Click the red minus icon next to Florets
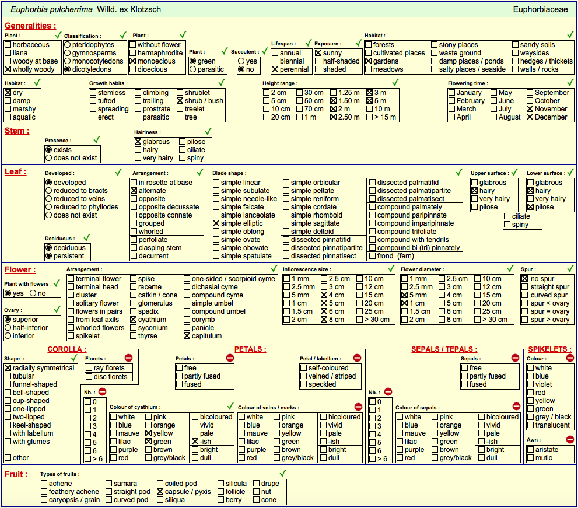The width and height of the screenshot is (578, 508). (128, 358)
